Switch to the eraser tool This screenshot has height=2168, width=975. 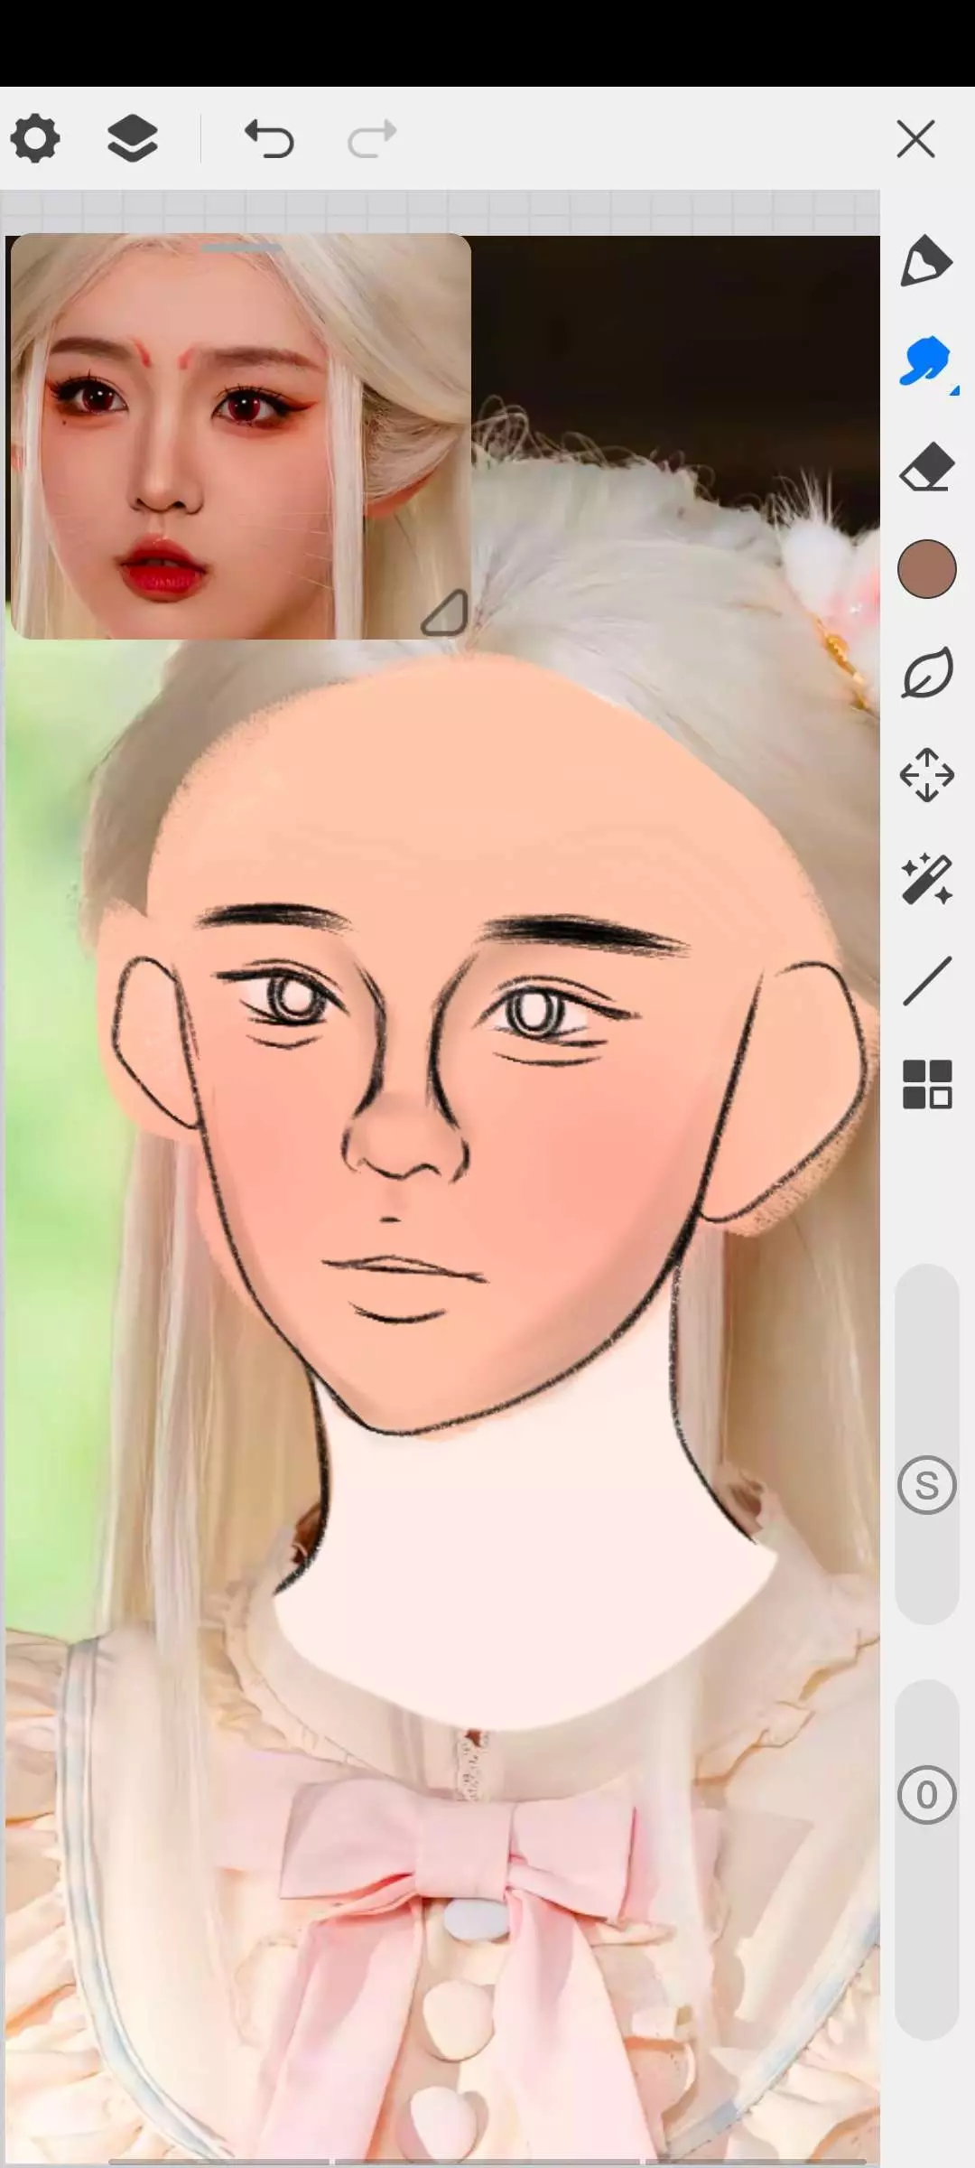927,467
